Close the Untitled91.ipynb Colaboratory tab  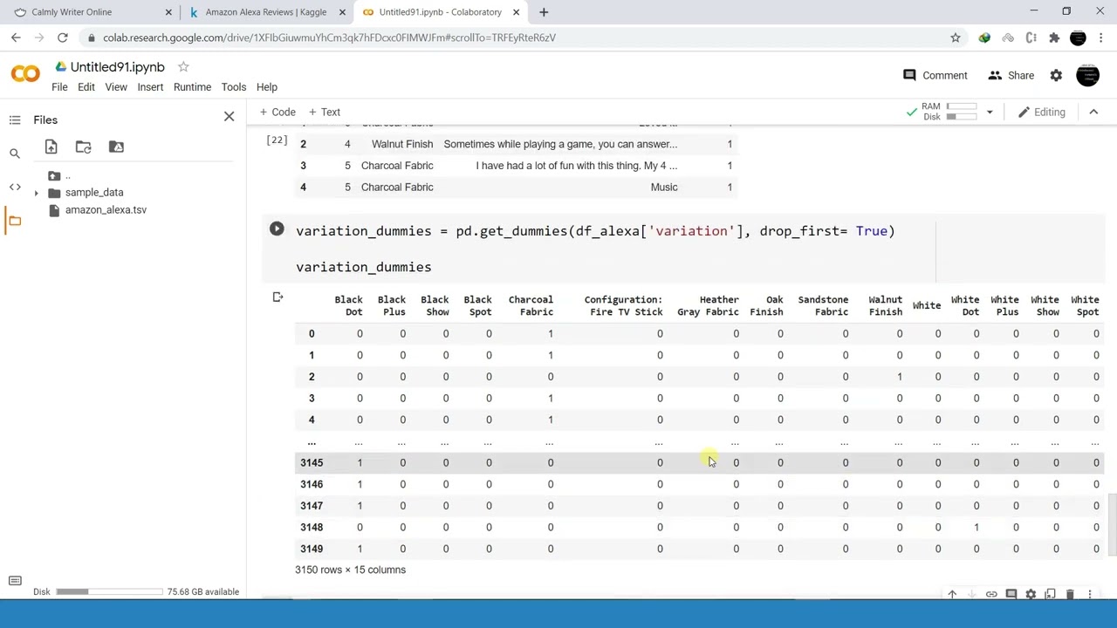(x=516, y=12)
